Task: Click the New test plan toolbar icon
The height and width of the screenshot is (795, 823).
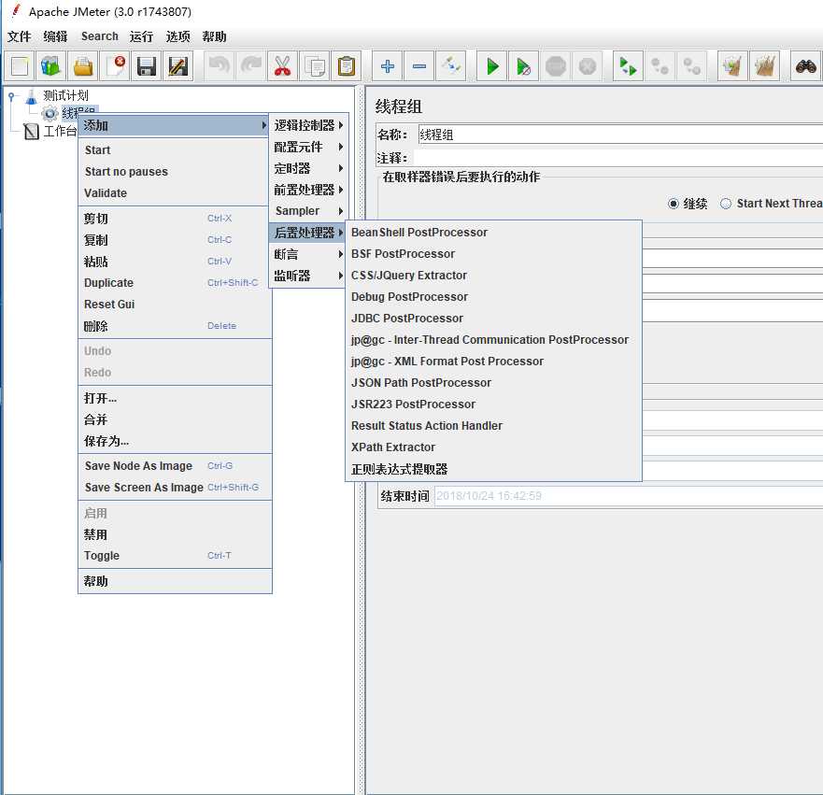Action: (x=20, y=66)
